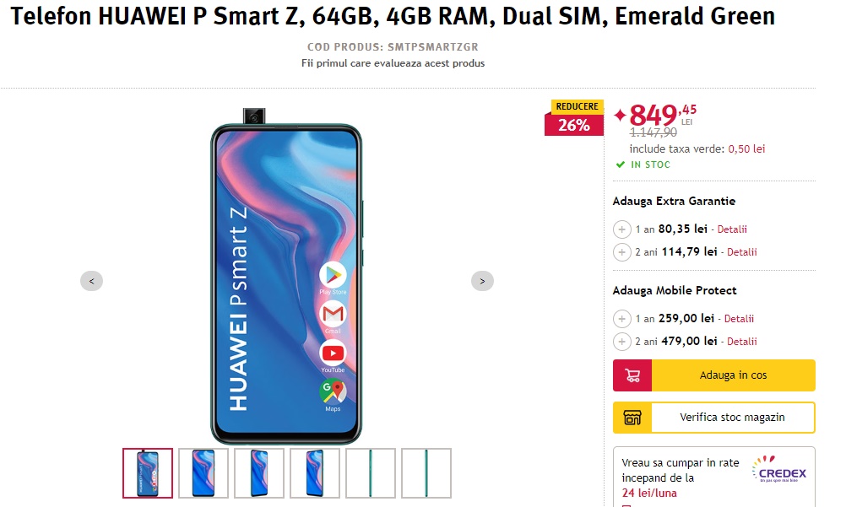Screen dimensions: 846x507
Task: Click the Credex logo
Action: (779, 469)
